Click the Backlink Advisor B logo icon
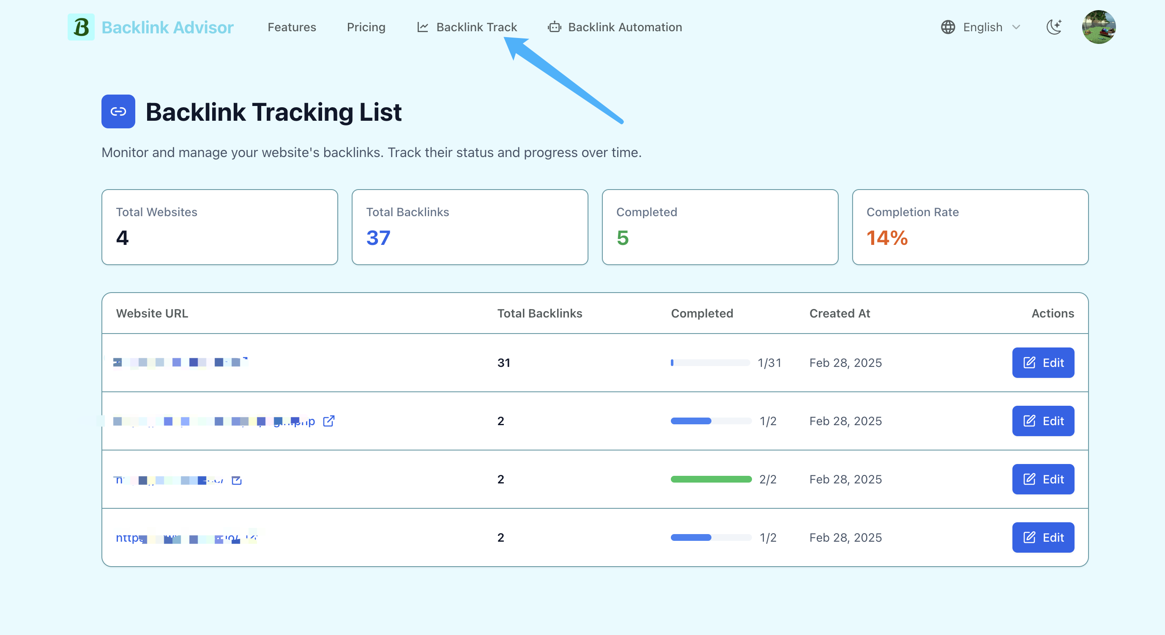Image resolution: width=1165 pixels, height=635 pixels. tap(81, 27)
